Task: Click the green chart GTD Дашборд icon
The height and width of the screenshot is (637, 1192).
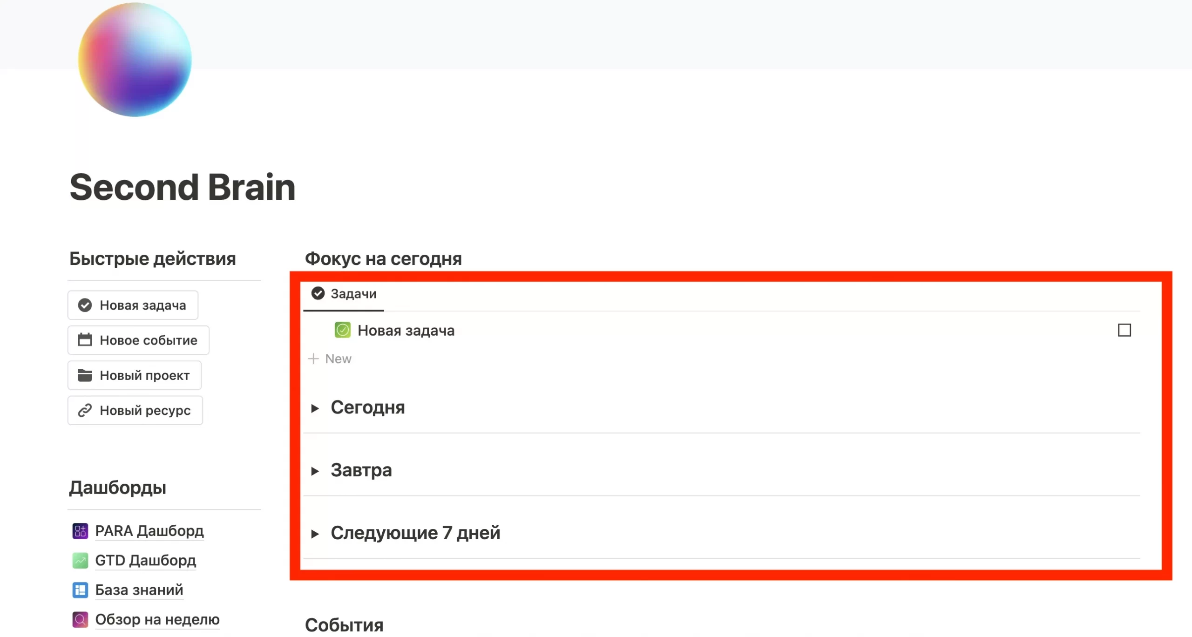Action: click(x=80, y=560)
